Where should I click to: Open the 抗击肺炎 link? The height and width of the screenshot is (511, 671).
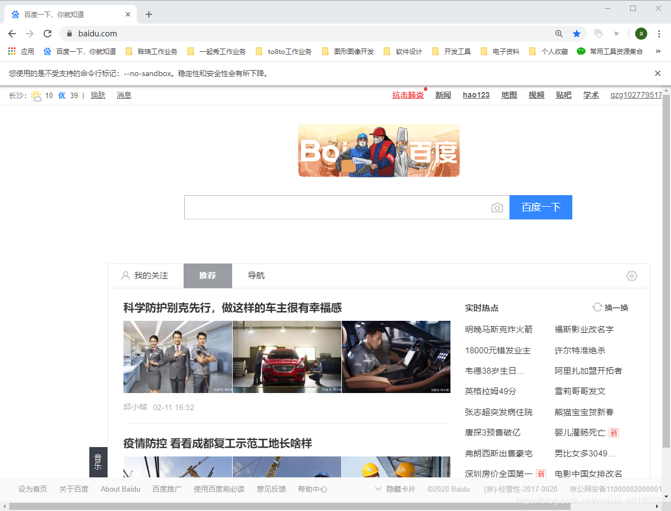coord(408,95)
